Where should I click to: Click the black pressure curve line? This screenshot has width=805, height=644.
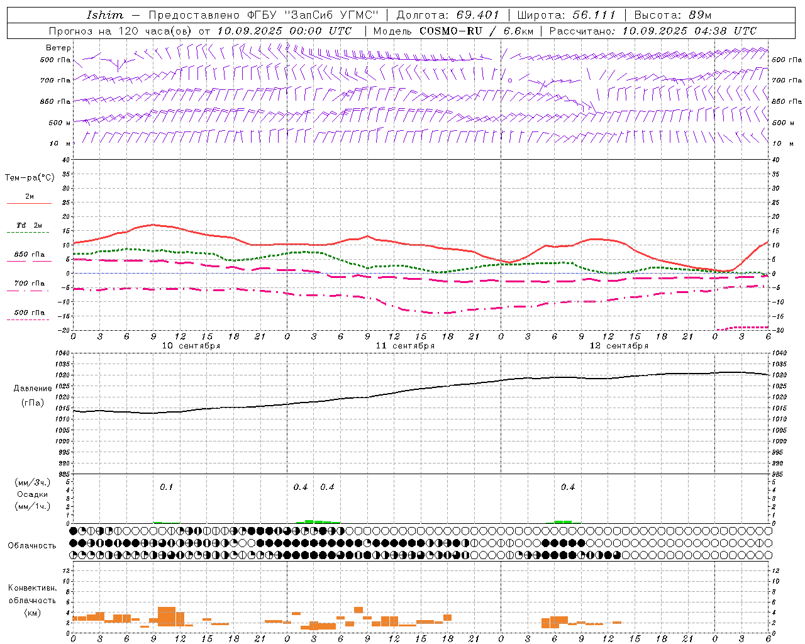pos(421,389)
